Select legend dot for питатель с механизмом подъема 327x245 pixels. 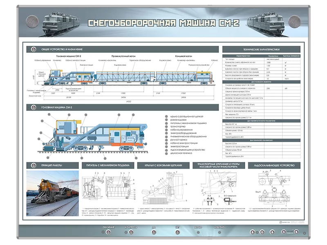[x=166, y=123]
